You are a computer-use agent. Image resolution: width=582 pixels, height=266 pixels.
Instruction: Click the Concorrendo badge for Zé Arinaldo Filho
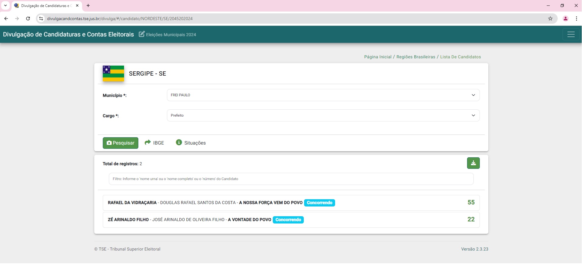[x=288, y=220]
